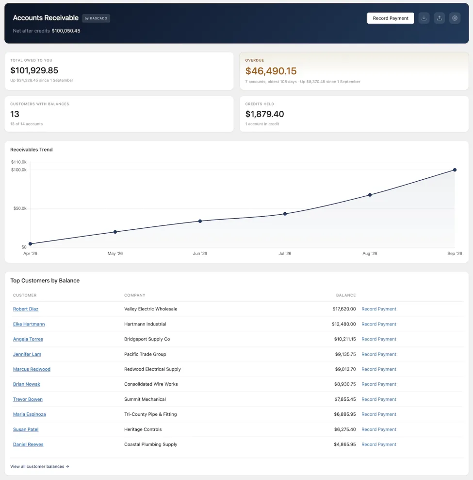Open Brian Nowak customer link
The image size is (473, 480).
click(x=26, y=384)
